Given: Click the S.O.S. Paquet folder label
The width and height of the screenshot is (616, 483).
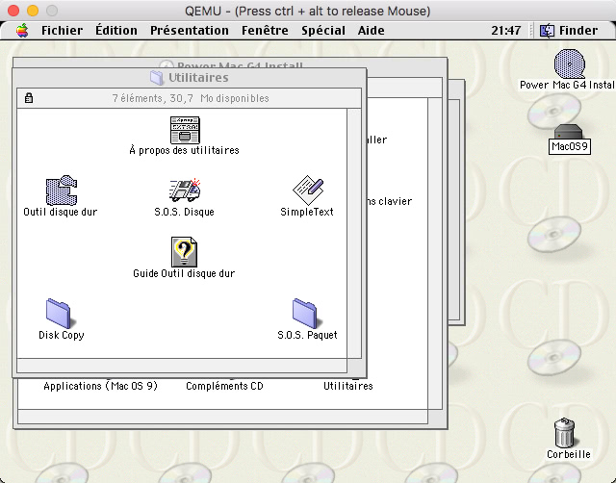Looking at the screenshot, I should click(x=307, y=335).
